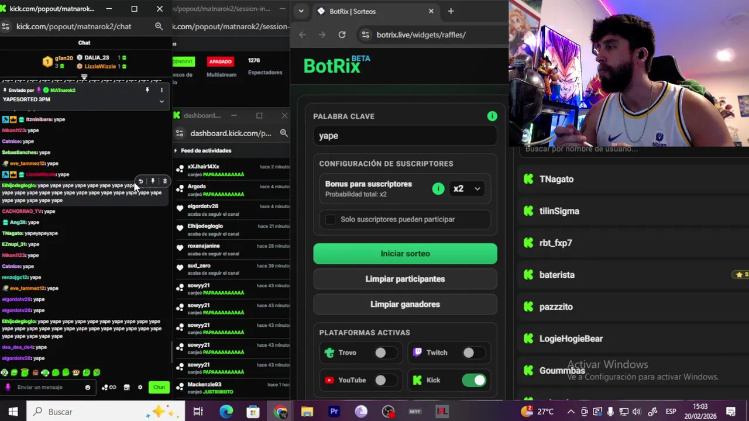The width and height of the screenshot is (749, 421).
Task: Open Adobe Premiere Pro from taskbar
Action: 334,412
